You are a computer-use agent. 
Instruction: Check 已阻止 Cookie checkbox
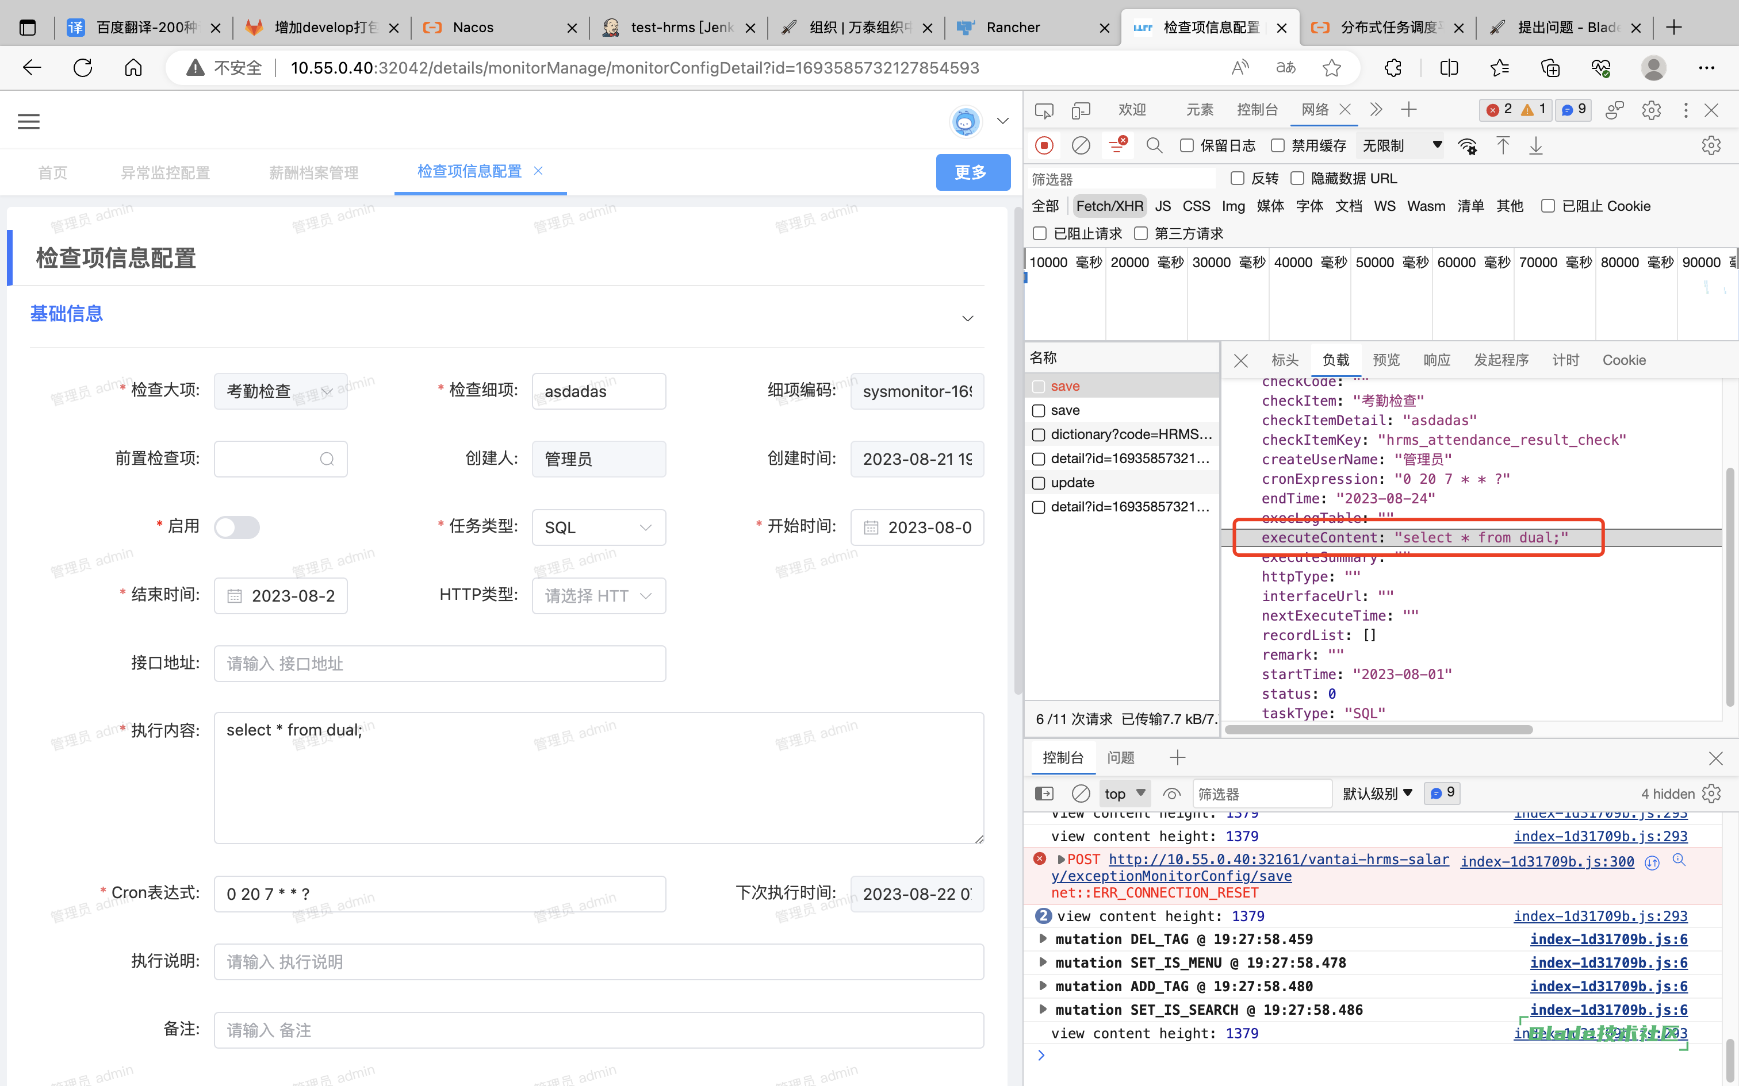pyautogui.click(x=1549, y=206)
